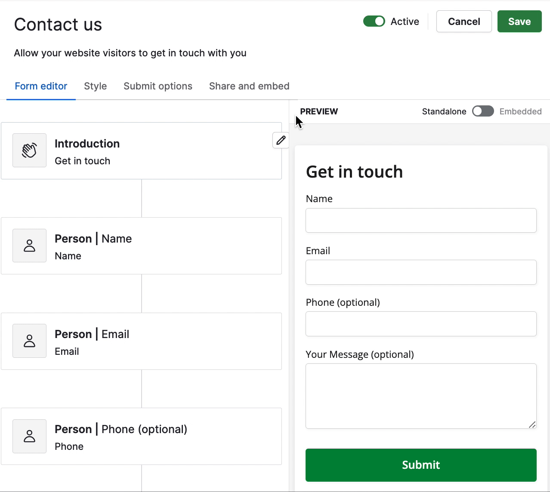This screenshot has width=550, height=492.
Task: Click the person icon on Email block
Action: pos(29,341)
